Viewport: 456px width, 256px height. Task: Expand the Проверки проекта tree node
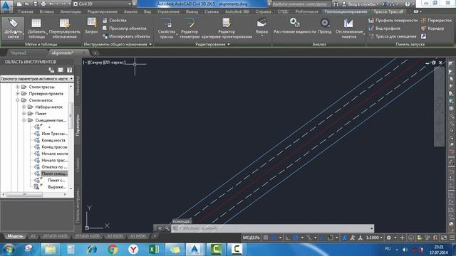tap(17, 93)
